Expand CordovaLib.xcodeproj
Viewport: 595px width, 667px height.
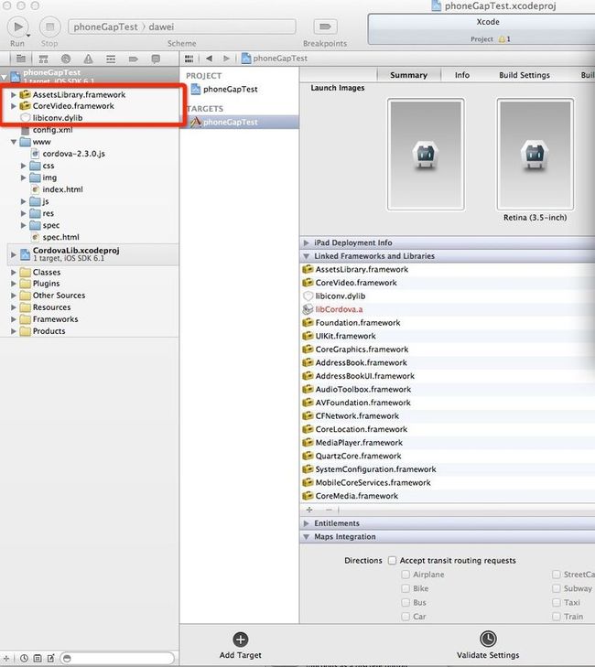pos(14,254)
